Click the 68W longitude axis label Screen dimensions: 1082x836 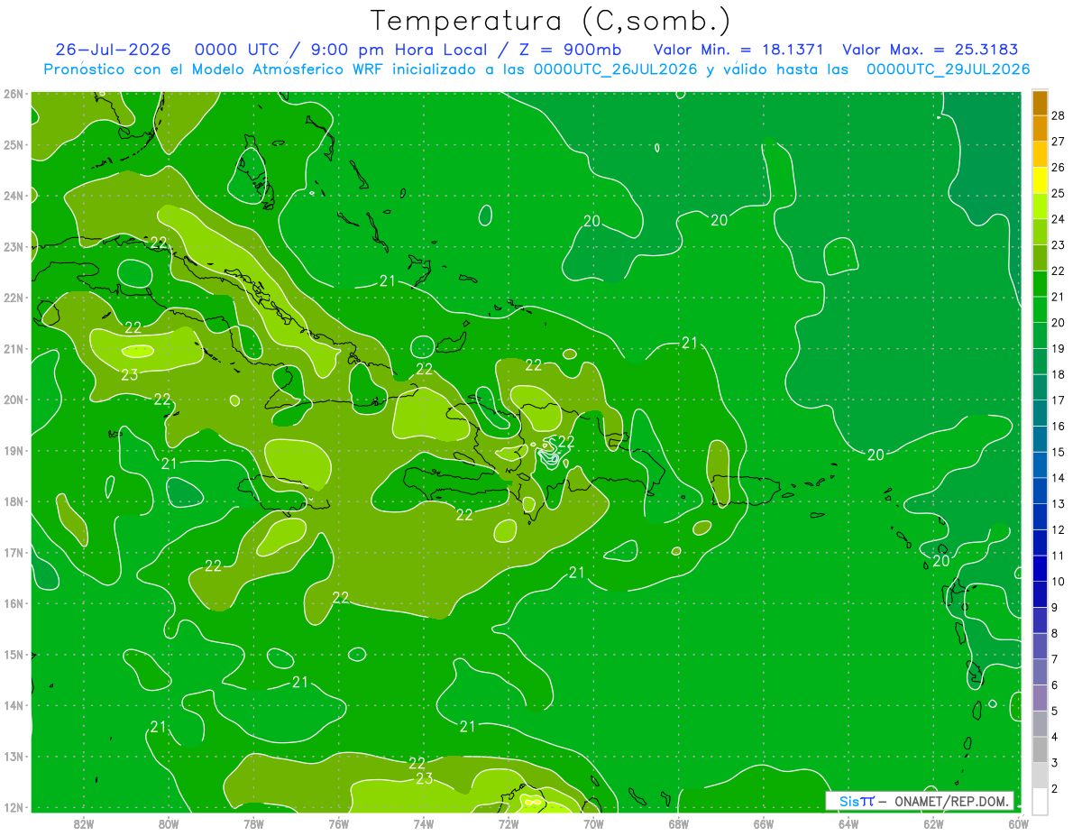[679, 823]
